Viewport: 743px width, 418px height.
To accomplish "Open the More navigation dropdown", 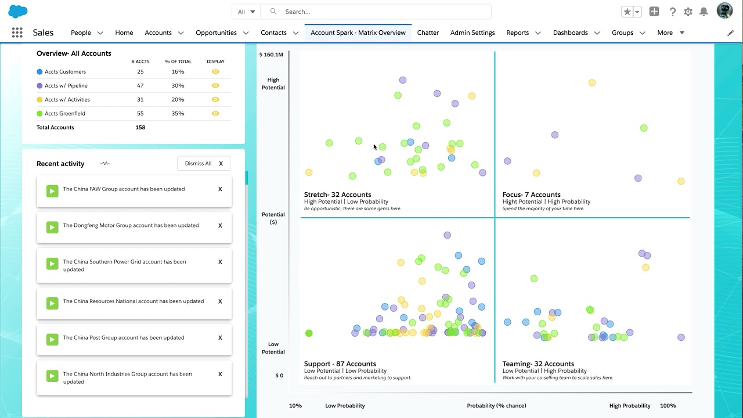I will pyautogui.click(x=671, y=33).
